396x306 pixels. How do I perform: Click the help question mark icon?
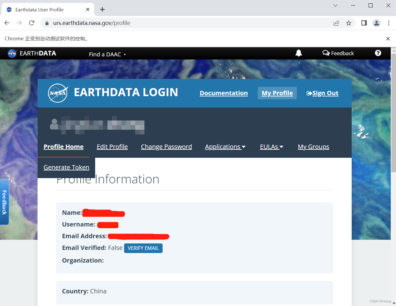point(378,53)
